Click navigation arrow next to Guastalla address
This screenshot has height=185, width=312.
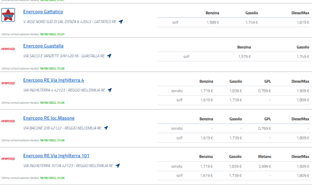(109, 56)
